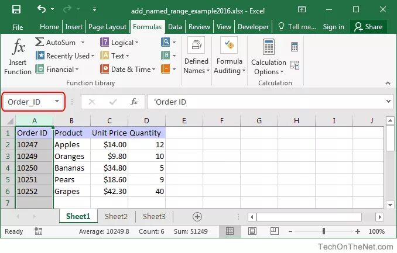Open the Formula Auditing menu
Screen dimensions: 397x253
(x=230, y=56)
